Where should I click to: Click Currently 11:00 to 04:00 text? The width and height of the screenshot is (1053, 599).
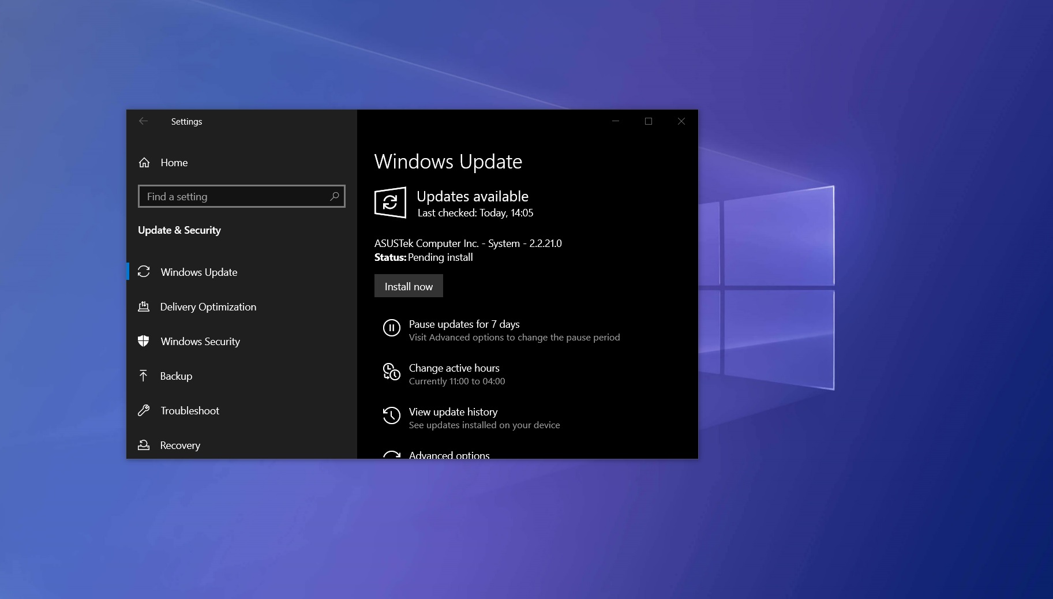point(457,381)
